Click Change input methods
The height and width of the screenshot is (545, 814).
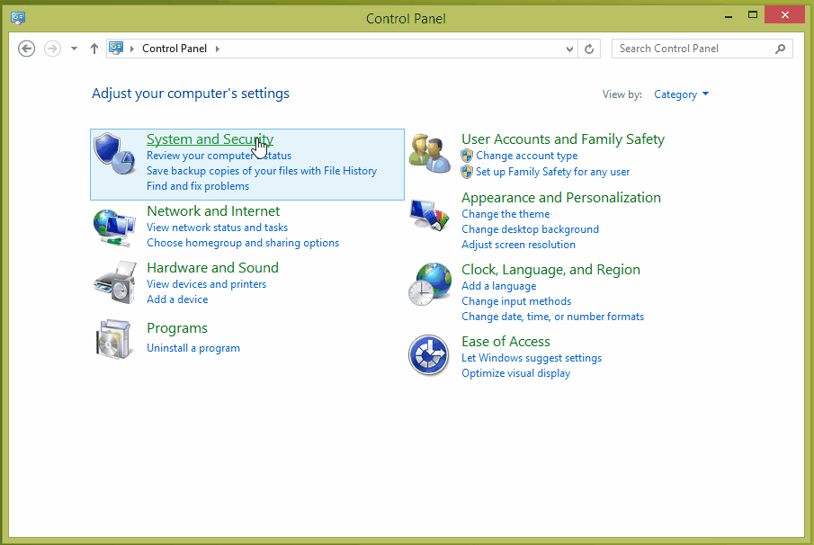tap(516, 301)
